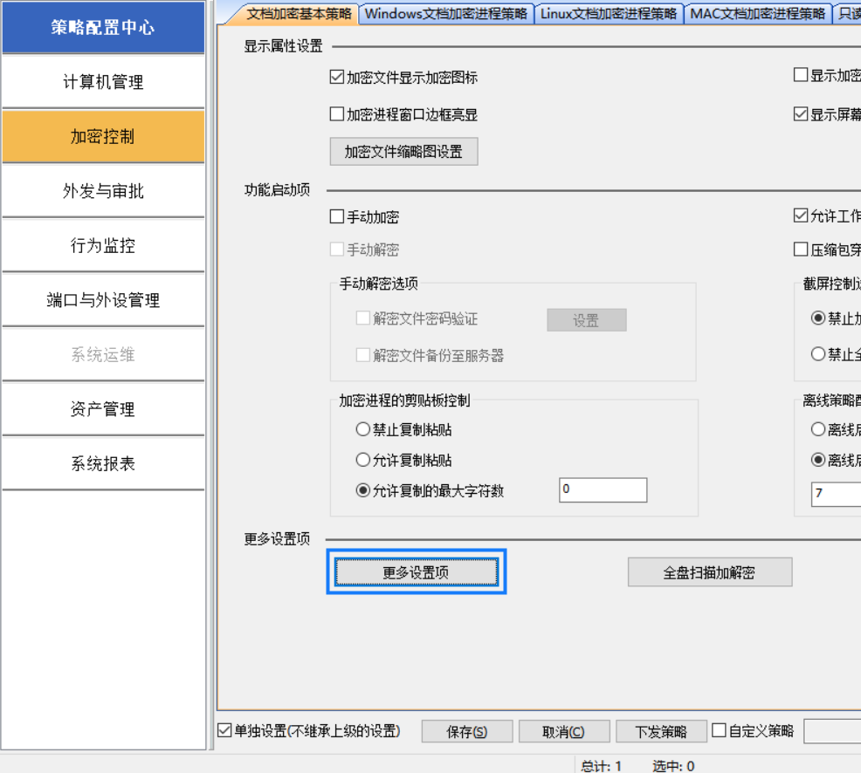Viewport: 861px width, 773px height.
Task: Enable 加密进程窗口边框亮显 checkbox
Action: (x=337, y=114)
